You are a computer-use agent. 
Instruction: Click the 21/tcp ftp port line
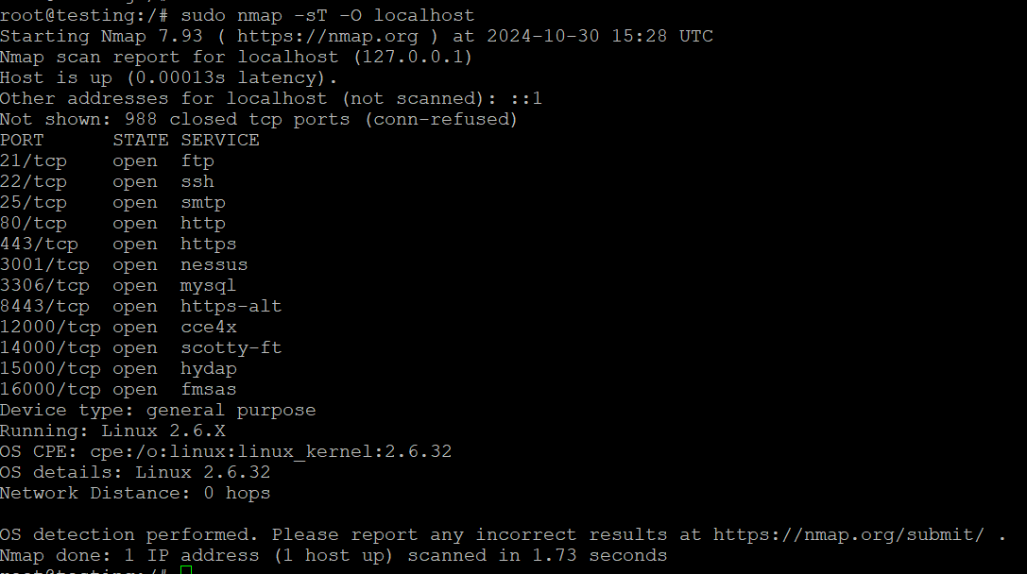(x=108, y=161)
